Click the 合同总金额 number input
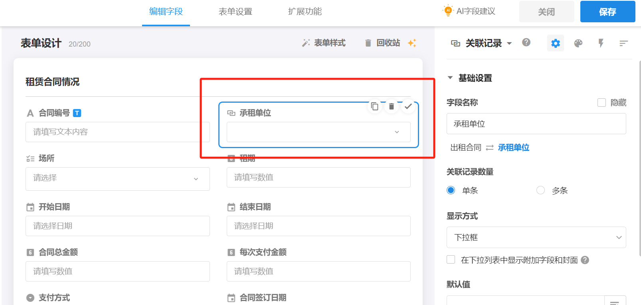The width and height of the screenshot is (641, 305). 117,271
